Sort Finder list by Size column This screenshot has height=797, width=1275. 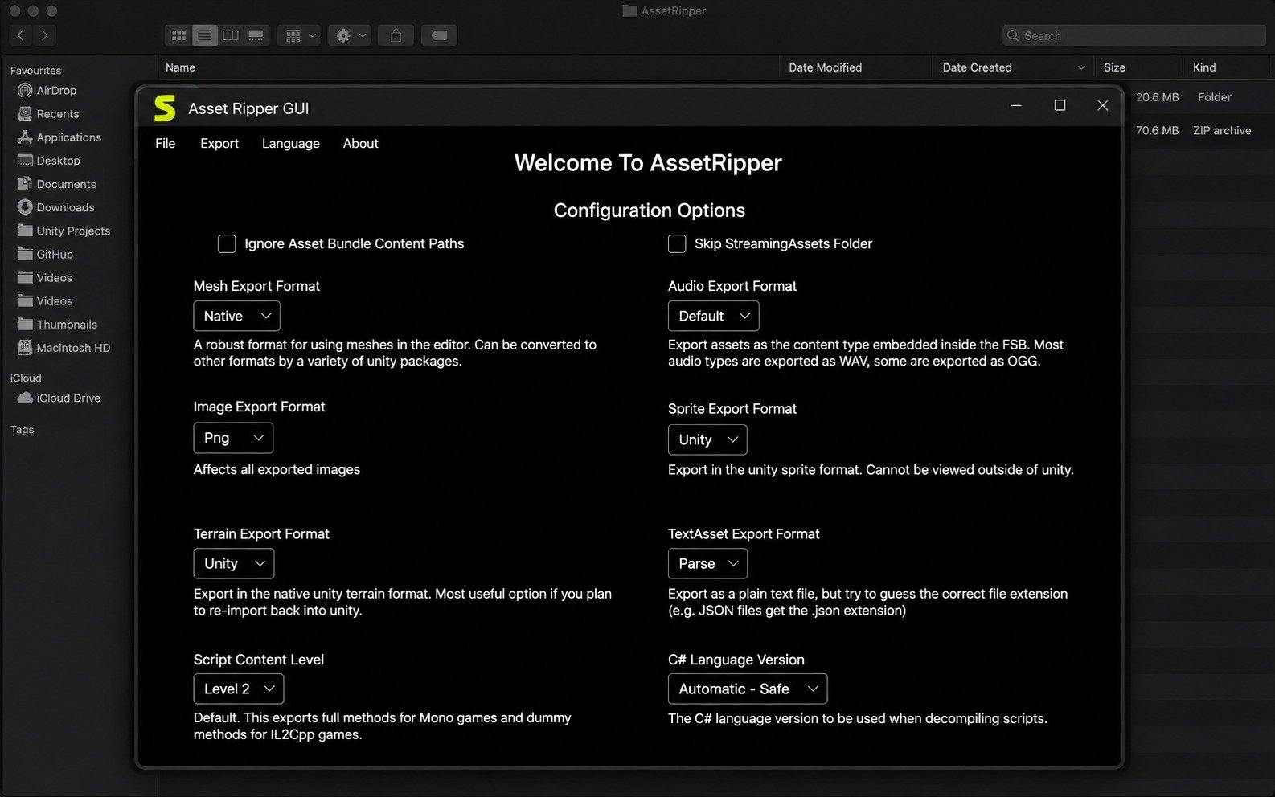click(x=1138, y=67)
